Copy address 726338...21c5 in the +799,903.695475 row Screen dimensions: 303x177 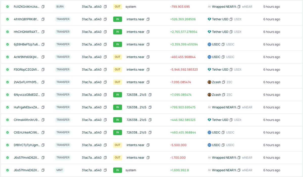click(150, 107)
